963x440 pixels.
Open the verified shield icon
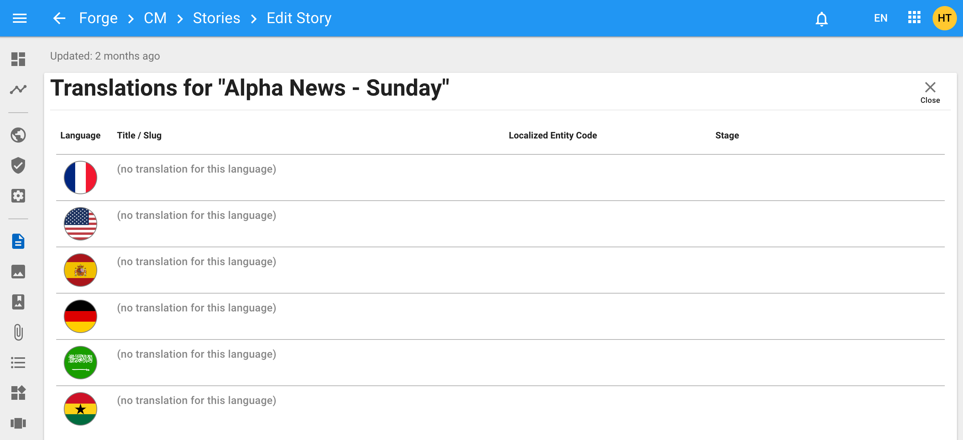[18, 165]
